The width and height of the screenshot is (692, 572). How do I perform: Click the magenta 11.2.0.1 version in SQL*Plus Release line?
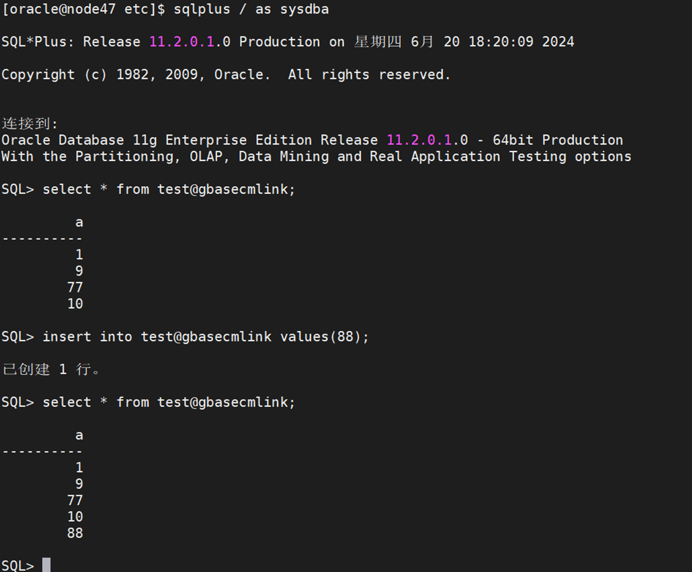[x=182, y=42]
